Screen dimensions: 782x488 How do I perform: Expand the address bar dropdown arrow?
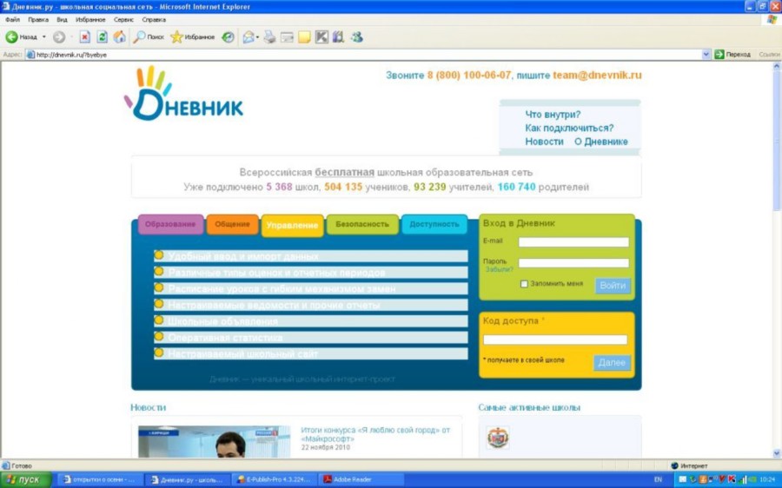coord(706,55)
